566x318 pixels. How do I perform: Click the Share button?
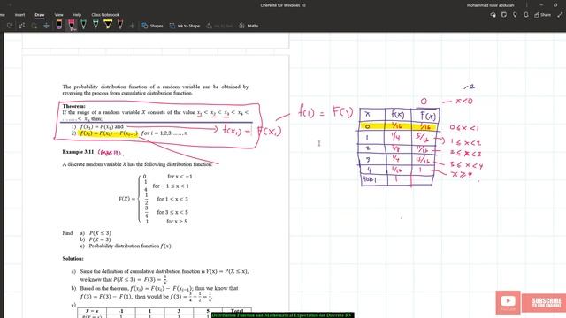pos(542,15)
